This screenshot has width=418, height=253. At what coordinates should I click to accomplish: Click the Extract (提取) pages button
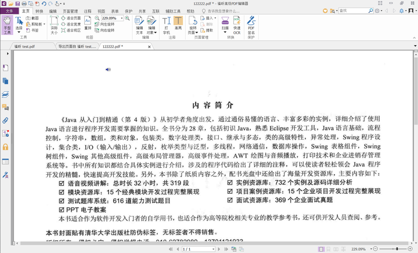pos(207,30)
